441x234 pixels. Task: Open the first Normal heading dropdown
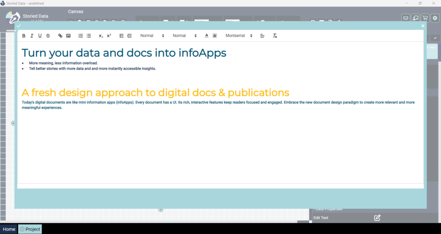152,36
